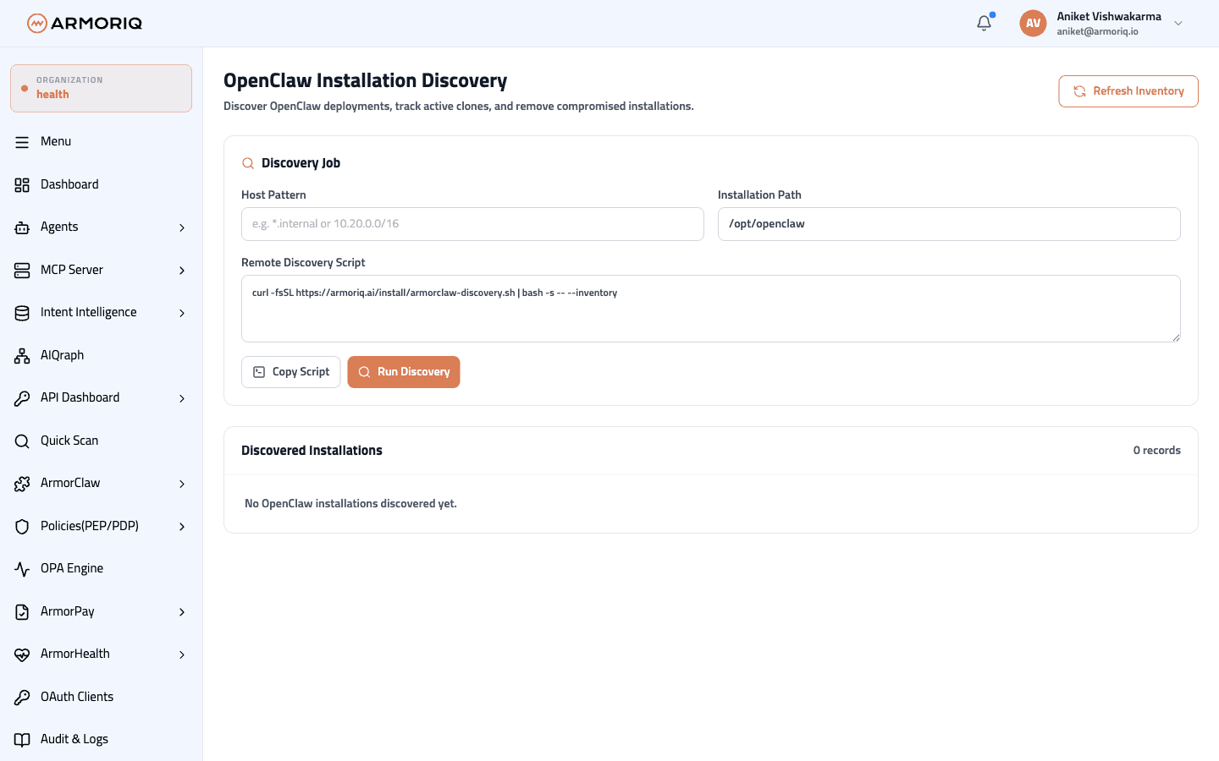This screenshot has height=761, width=1219.
Task: Navigate to OAuth Clients
Action: click(101, 697)
